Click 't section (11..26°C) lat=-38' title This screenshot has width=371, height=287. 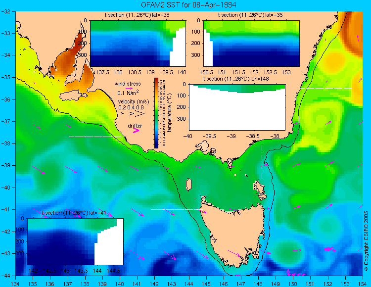(137, 15)
